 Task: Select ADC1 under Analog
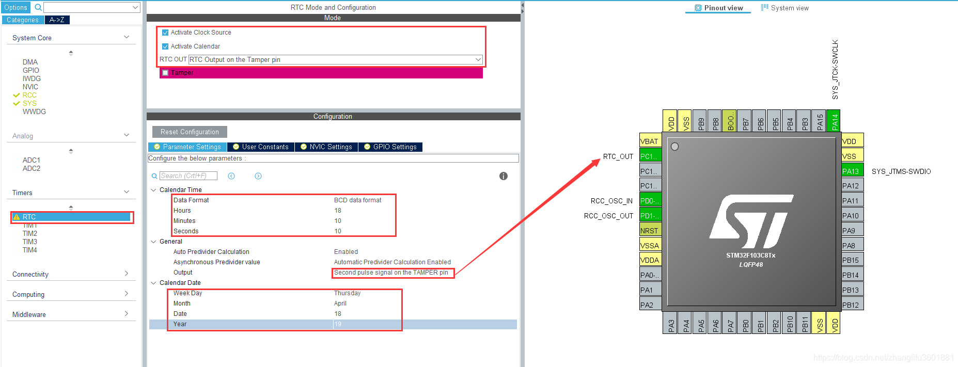tap(32, 160)
